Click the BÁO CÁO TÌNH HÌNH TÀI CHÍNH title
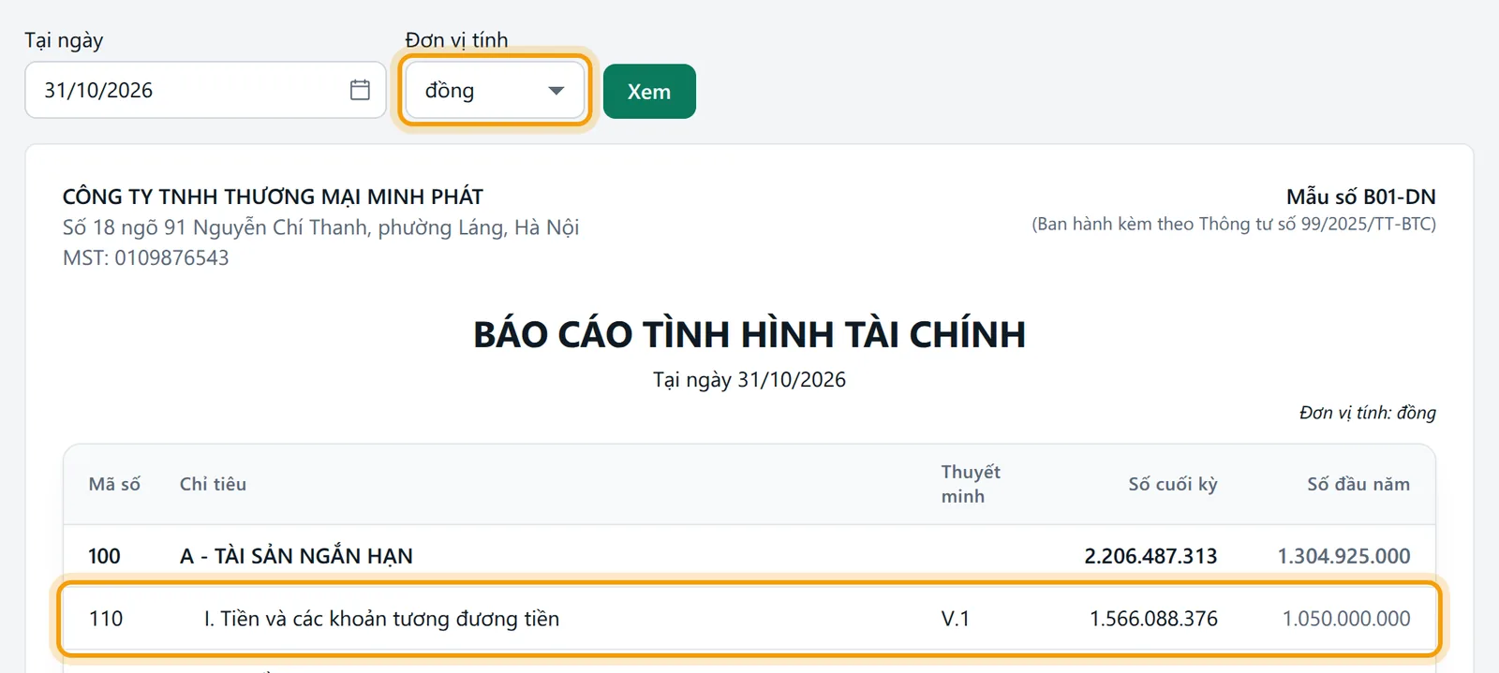Viewport: 1499px width, 673px height. [x=749, y=334]
